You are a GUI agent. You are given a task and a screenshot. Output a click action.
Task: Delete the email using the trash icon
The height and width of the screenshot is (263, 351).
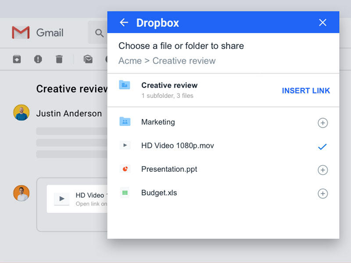[x=59, y=59]
